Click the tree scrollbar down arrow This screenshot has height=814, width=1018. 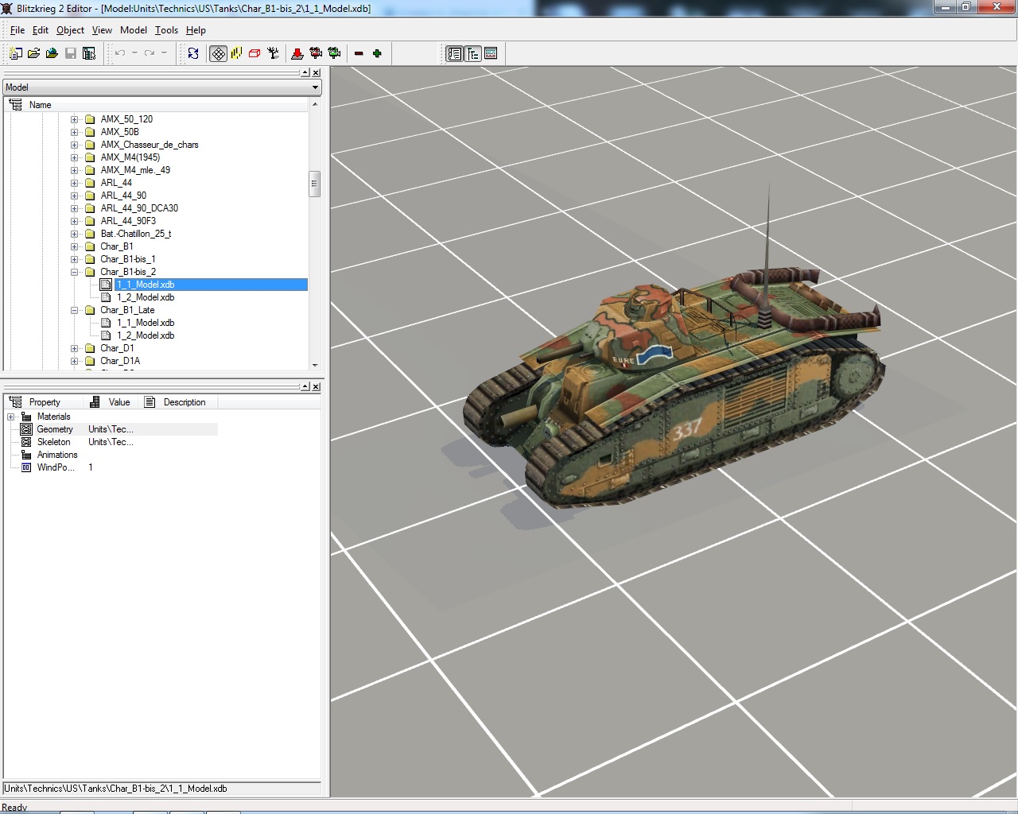[315, 365]
